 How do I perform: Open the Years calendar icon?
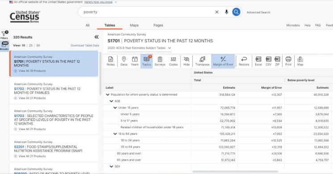pos(135,61)
